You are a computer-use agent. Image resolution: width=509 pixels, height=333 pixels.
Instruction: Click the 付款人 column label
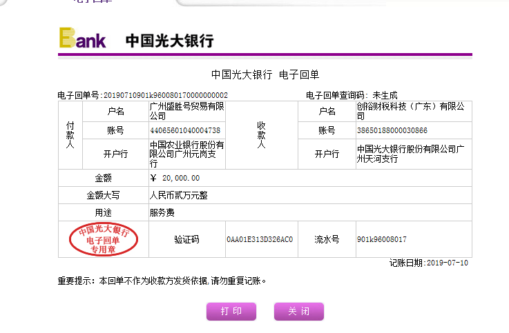tap(70, 135)
